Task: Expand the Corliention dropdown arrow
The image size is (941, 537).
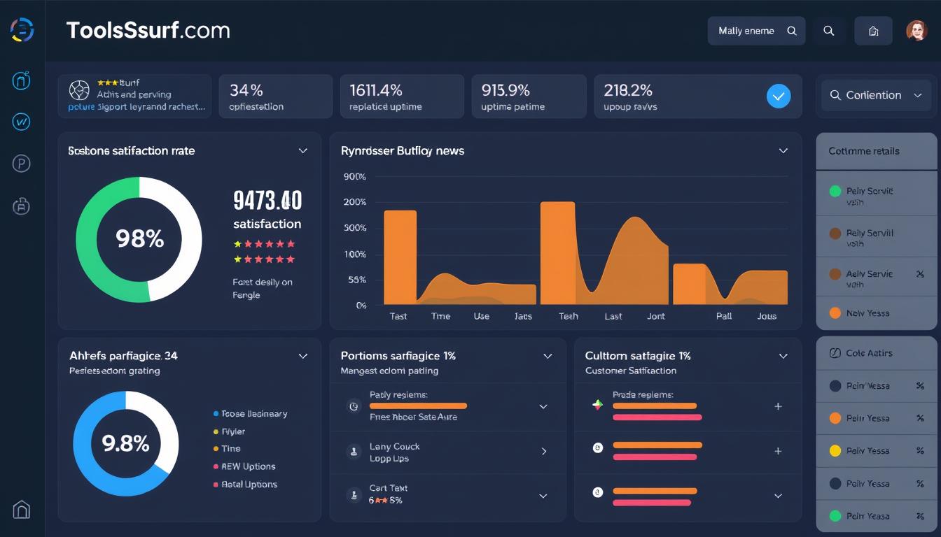Action: coord(918,96)
